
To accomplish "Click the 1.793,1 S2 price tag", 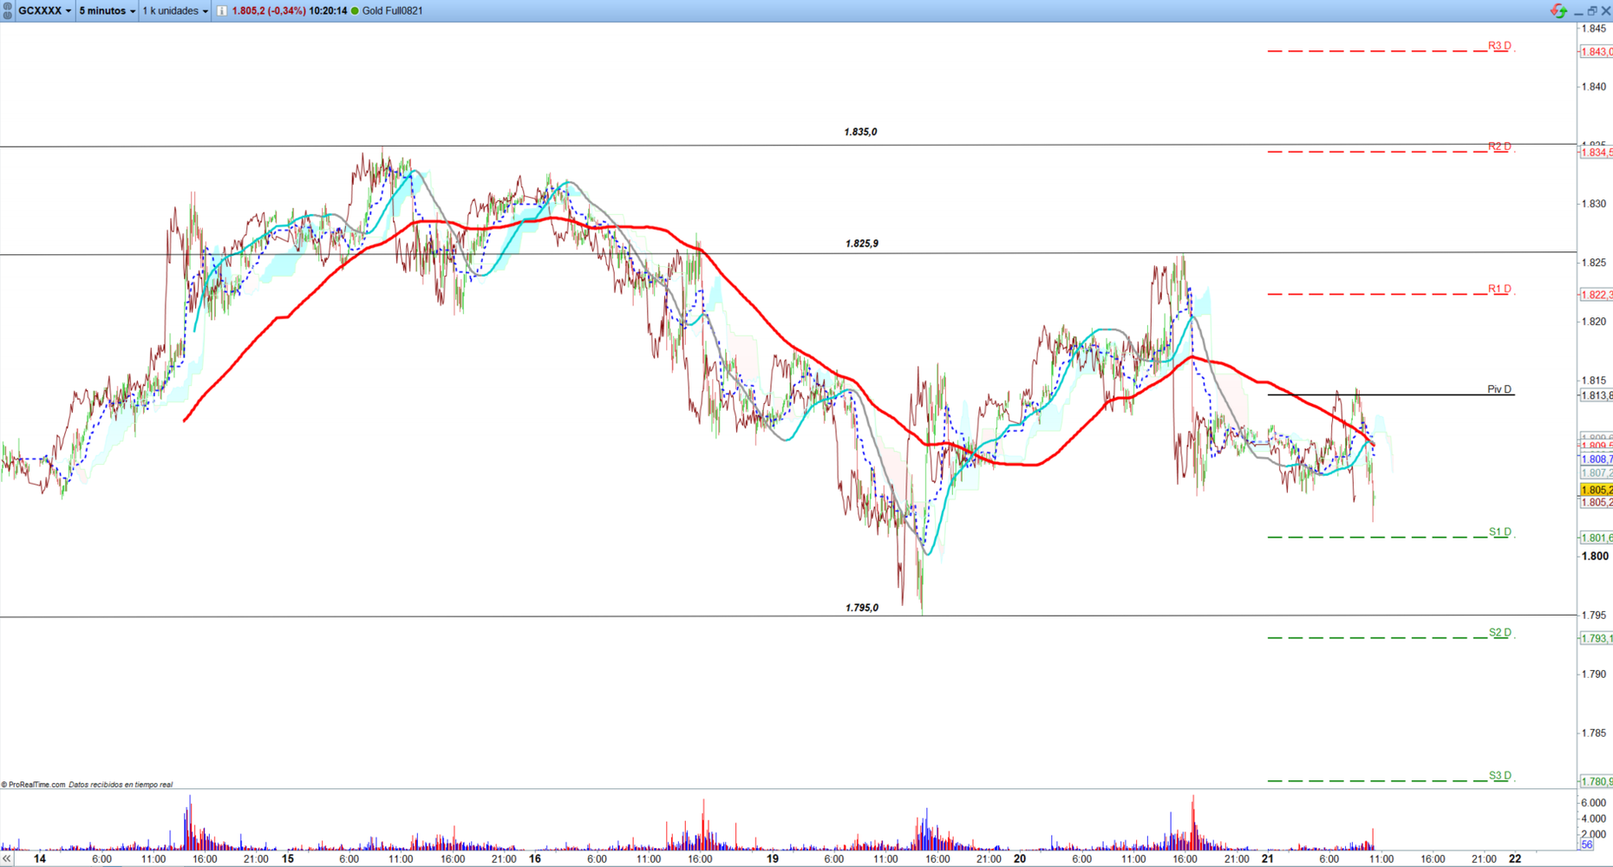I will click(x=1597, y=638).
